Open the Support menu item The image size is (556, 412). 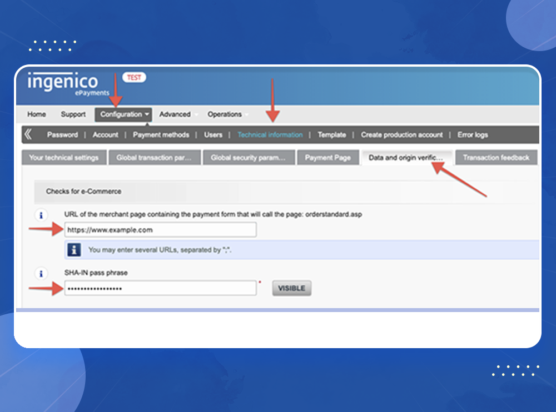73,114
